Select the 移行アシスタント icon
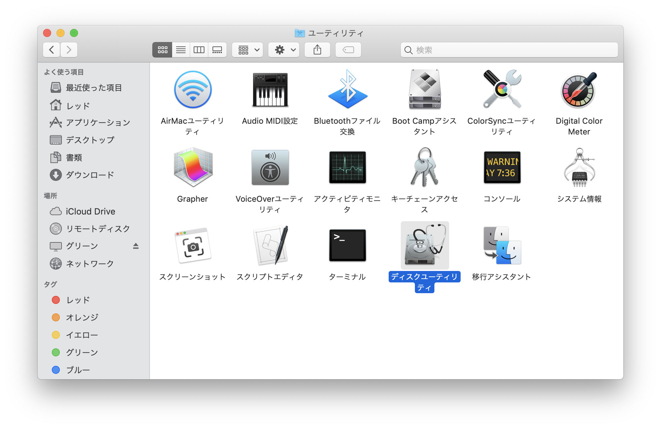 (x=502, y=245)
